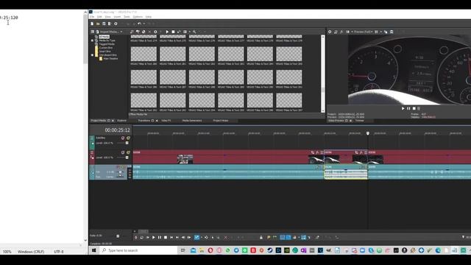This screenshot has width=471, height=265.
Task: Solo the Subtitles video track
Action: (128, 138)
